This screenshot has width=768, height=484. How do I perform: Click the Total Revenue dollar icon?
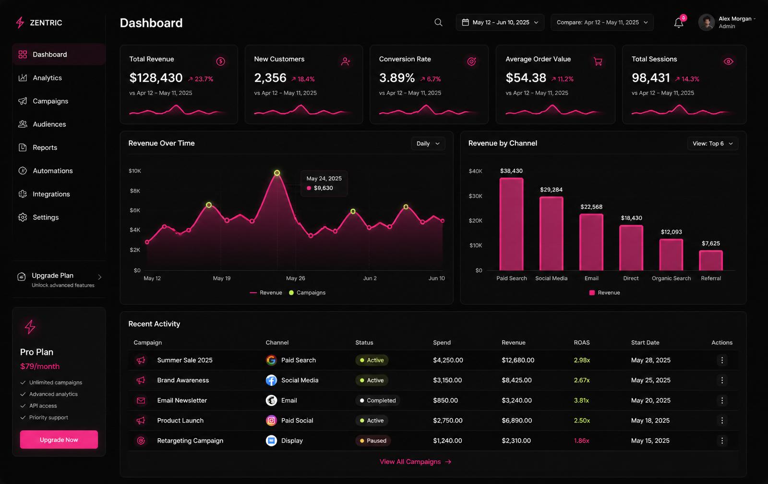click(x=220, y=61)
